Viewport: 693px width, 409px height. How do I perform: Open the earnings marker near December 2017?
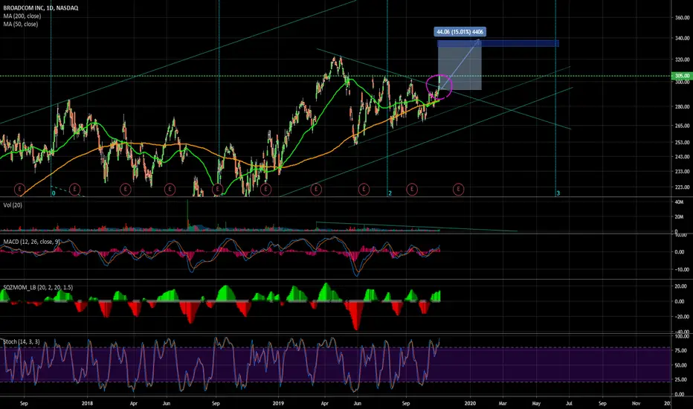74,190
